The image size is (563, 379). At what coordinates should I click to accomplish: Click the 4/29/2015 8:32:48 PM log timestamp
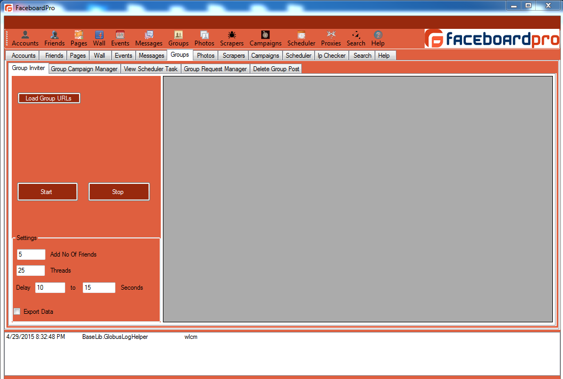36,337
